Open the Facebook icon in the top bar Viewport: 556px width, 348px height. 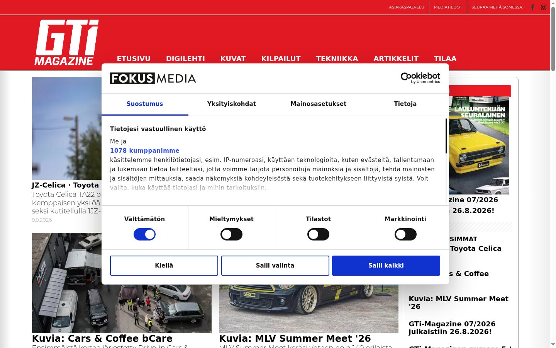(x=532, y=7)
